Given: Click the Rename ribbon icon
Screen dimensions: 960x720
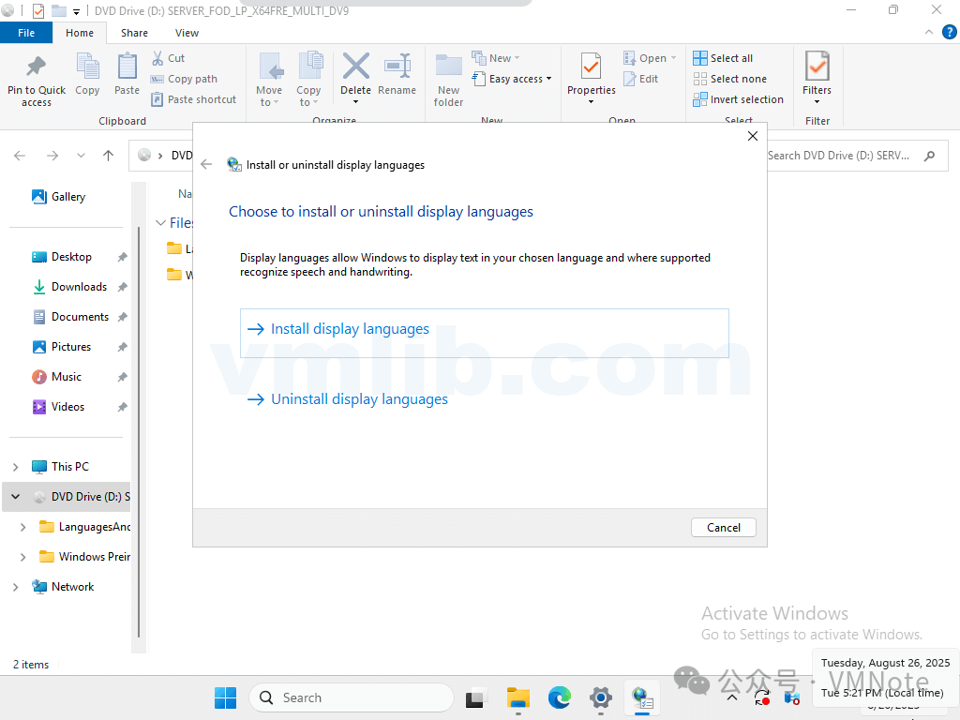Looking at the screenshot, I should click(x=397, y=68).
